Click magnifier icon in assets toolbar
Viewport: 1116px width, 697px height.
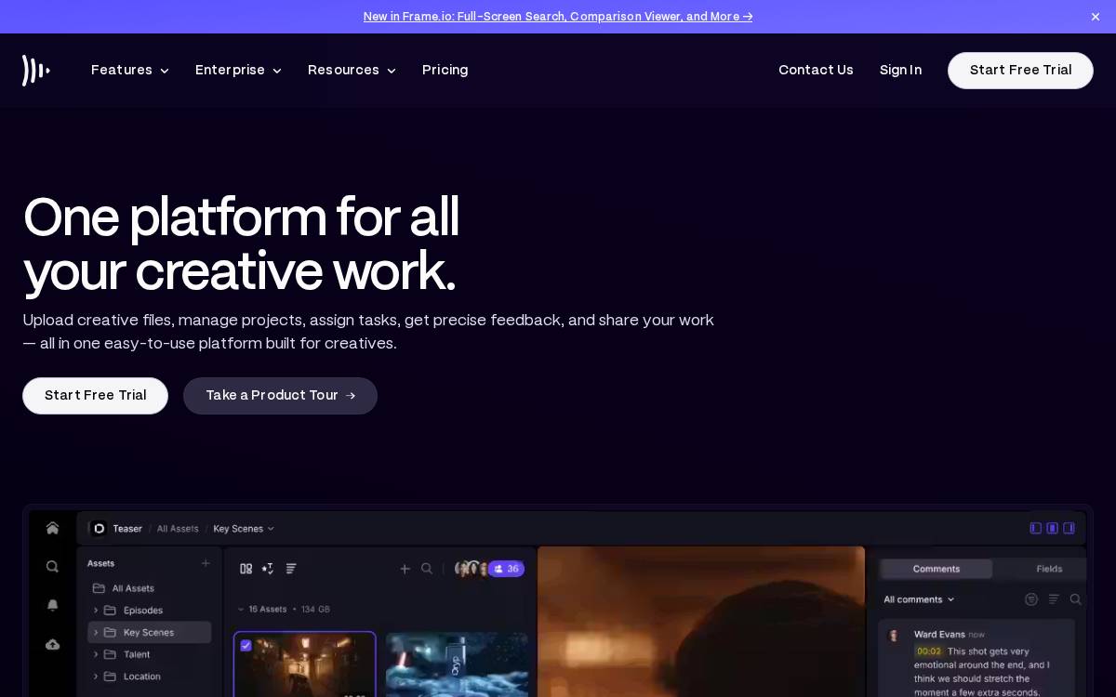[427, 569]
